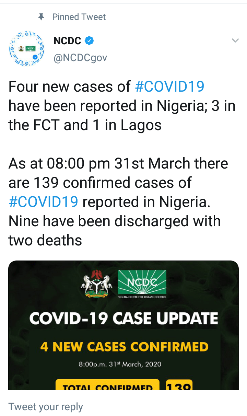Click the 'Pinned Tweet' label
Viewport: 247px width, 416px height.
79,17
